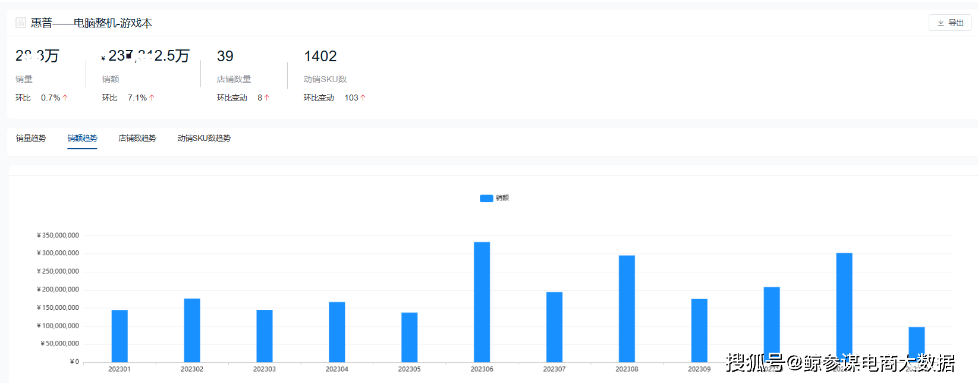Click the 202308 sales bar

point(627,309)
